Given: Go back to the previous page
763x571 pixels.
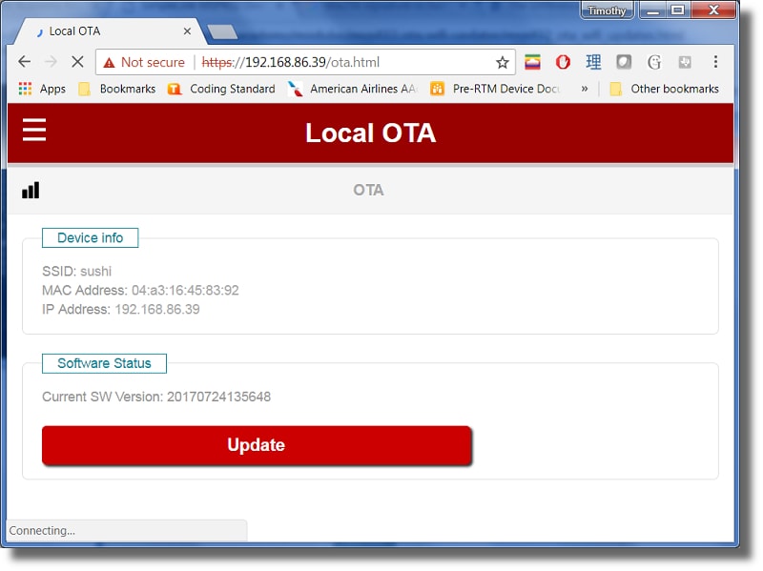Looking at the screenshot, I should coord(25,62).
